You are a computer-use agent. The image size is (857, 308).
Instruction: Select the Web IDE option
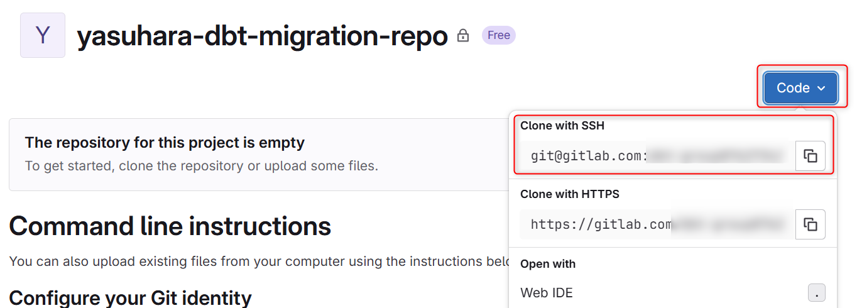[547, 293]
